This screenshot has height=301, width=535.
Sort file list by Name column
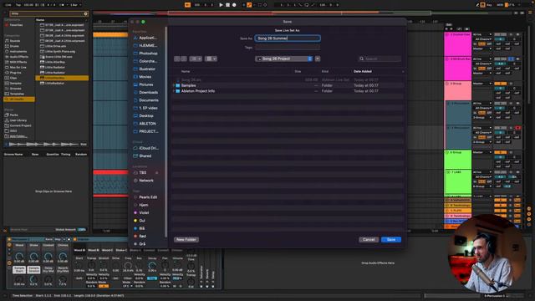click(x=186, y=71)
